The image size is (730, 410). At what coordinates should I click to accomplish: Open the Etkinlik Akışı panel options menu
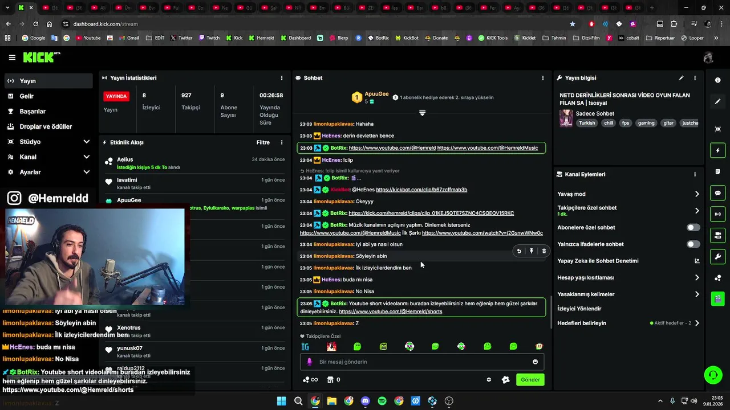(281, 142)
